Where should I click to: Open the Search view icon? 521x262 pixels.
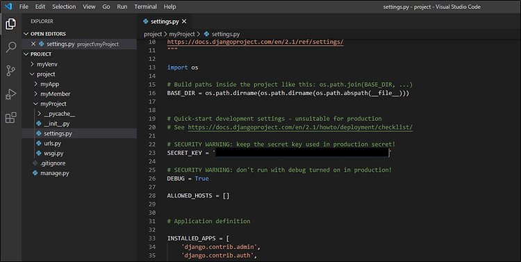tap(10, 47)
